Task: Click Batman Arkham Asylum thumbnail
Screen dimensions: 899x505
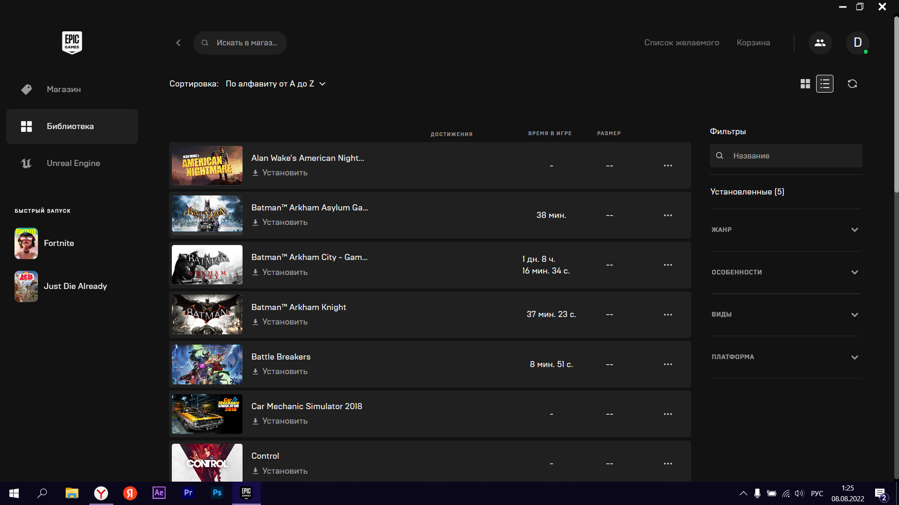Action: pos(207,215)
